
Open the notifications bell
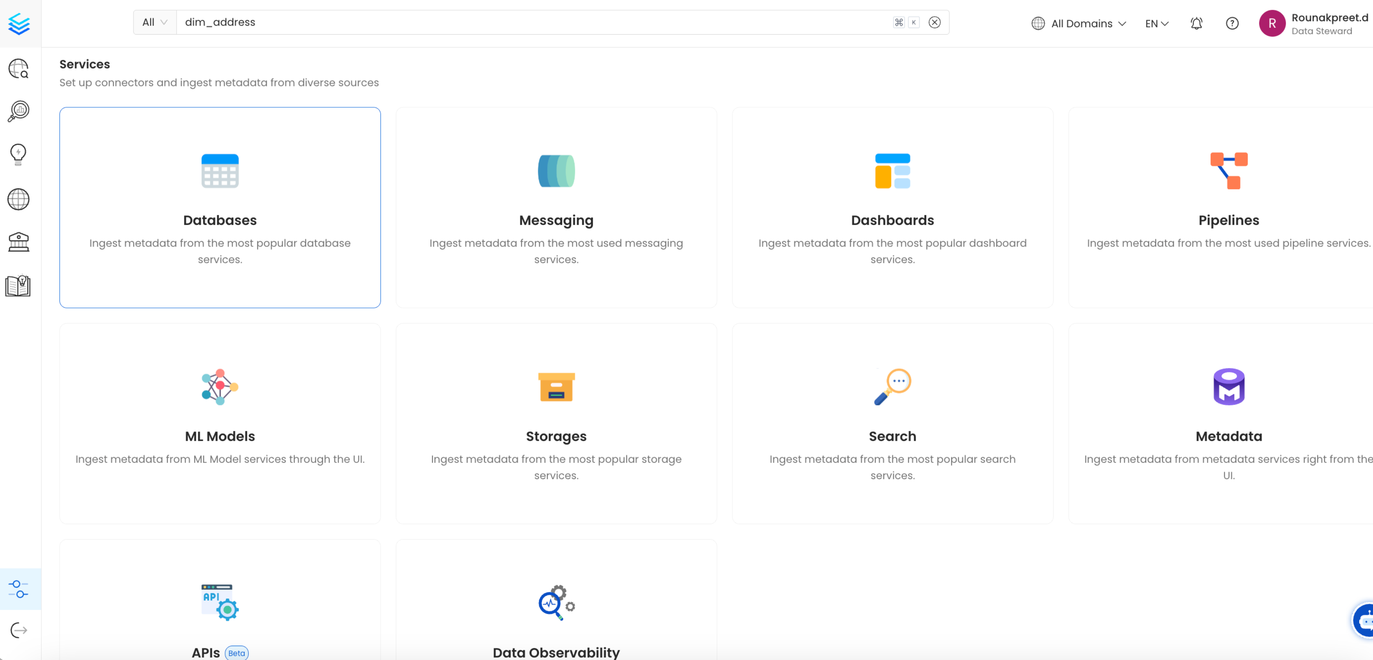coord(1196,23)
